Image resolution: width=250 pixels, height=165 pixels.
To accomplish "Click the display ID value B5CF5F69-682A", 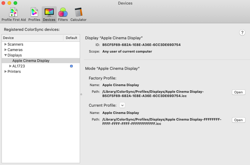I will point(141,45).
